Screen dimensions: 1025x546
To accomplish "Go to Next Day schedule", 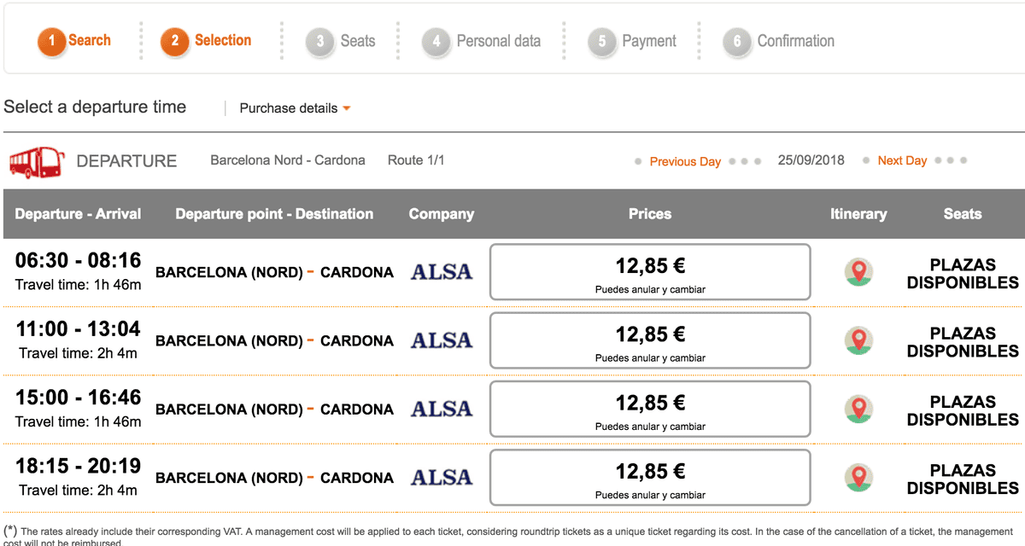I will [x=902, y=160].
